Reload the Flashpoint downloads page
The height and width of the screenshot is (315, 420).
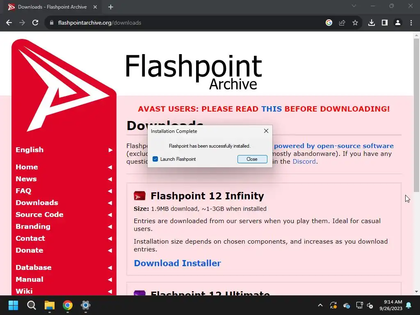[35, 23]
